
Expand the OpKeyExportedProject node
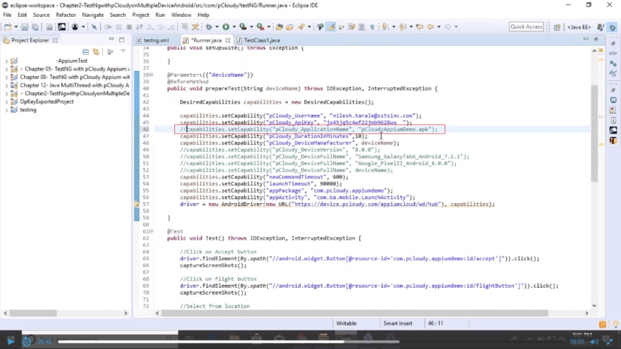[x=6, y=102]
